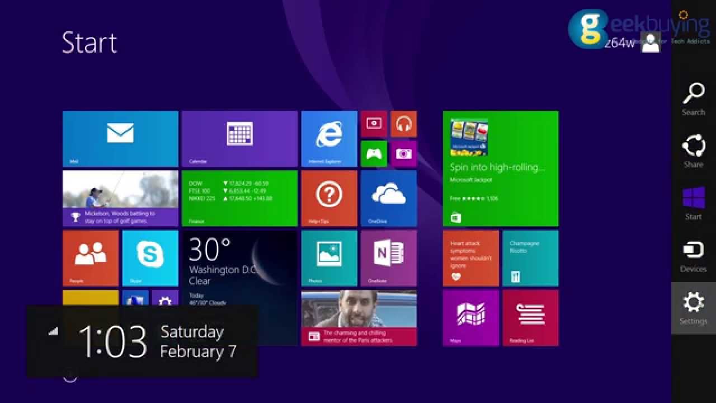Open the Maps tile
This screenshot has height=403, width=716.
pyautogui.click(x=471, y=318)
